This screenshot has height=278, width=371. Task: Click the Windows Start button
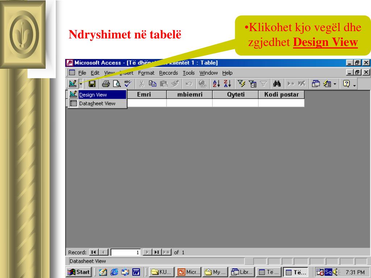click(x=79, y=272)
